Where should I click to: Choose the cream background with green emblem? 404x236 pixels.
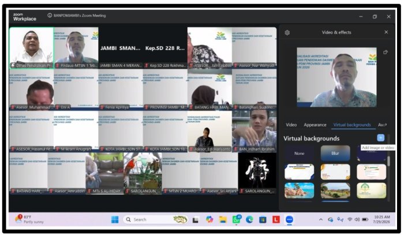click(372, 191)
